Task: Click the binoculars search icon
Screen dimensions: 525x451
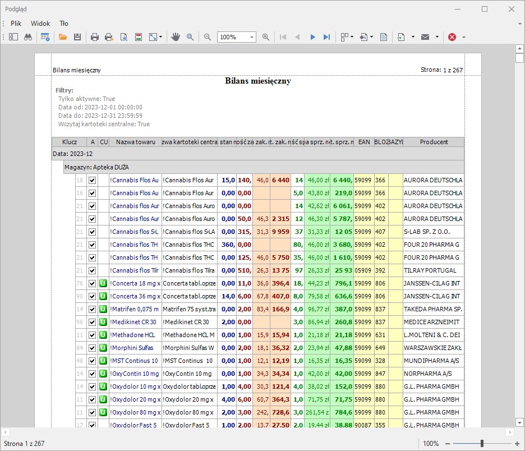Action: [x=27, y=37]
